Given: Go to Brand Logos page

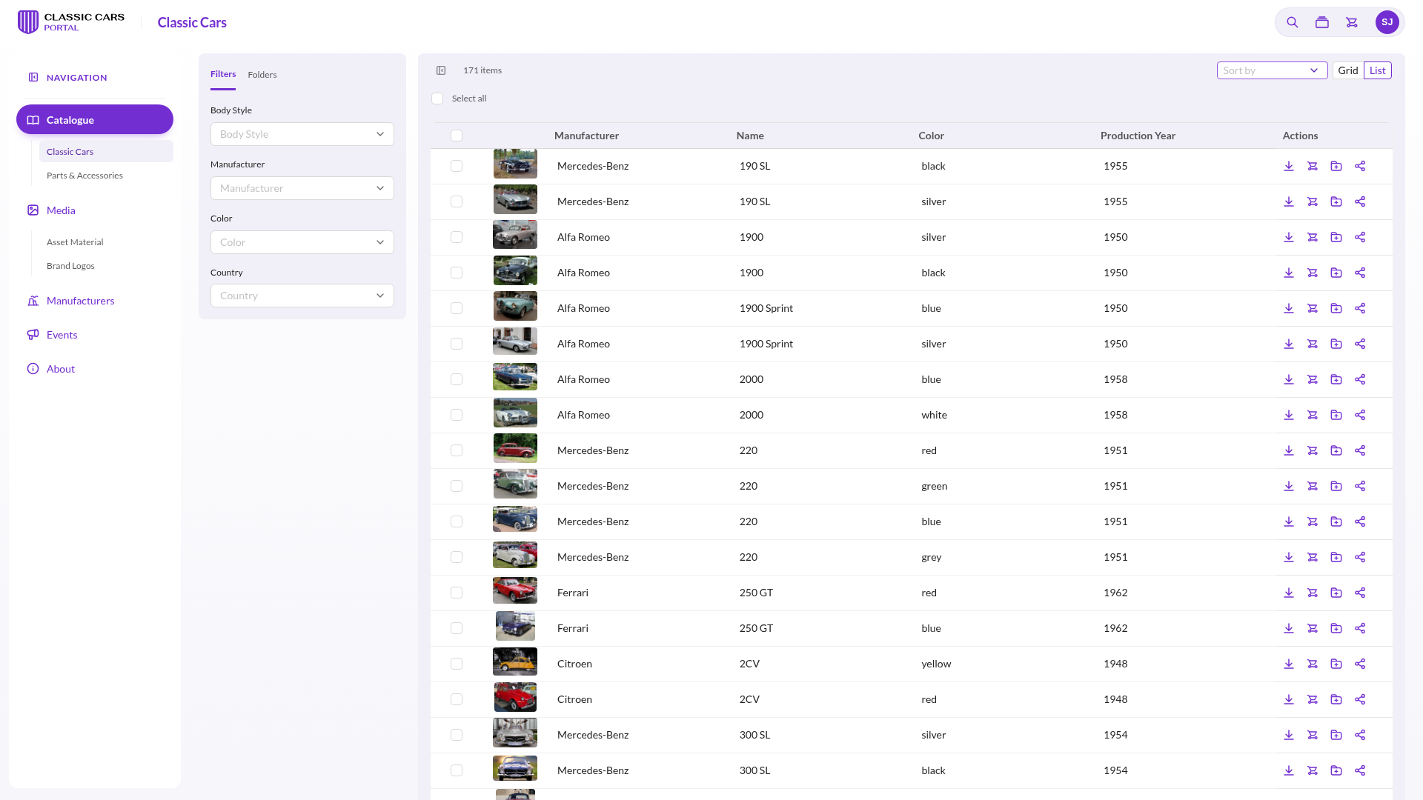Looking at the screenshot, I should pos(70,266).
